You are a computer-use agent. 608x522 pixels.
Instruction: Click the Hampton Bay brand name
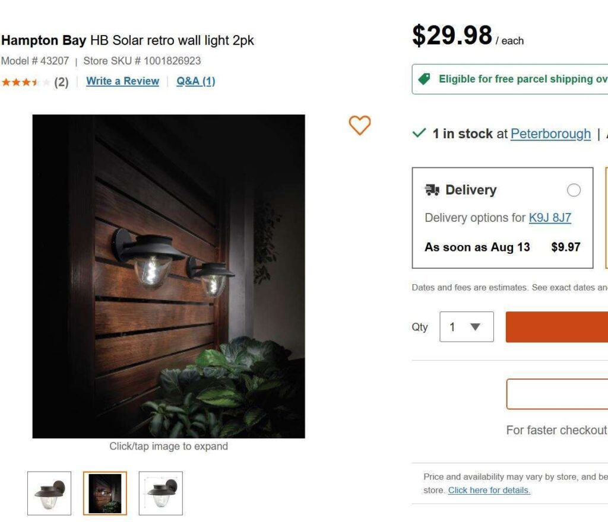[43, 41]
